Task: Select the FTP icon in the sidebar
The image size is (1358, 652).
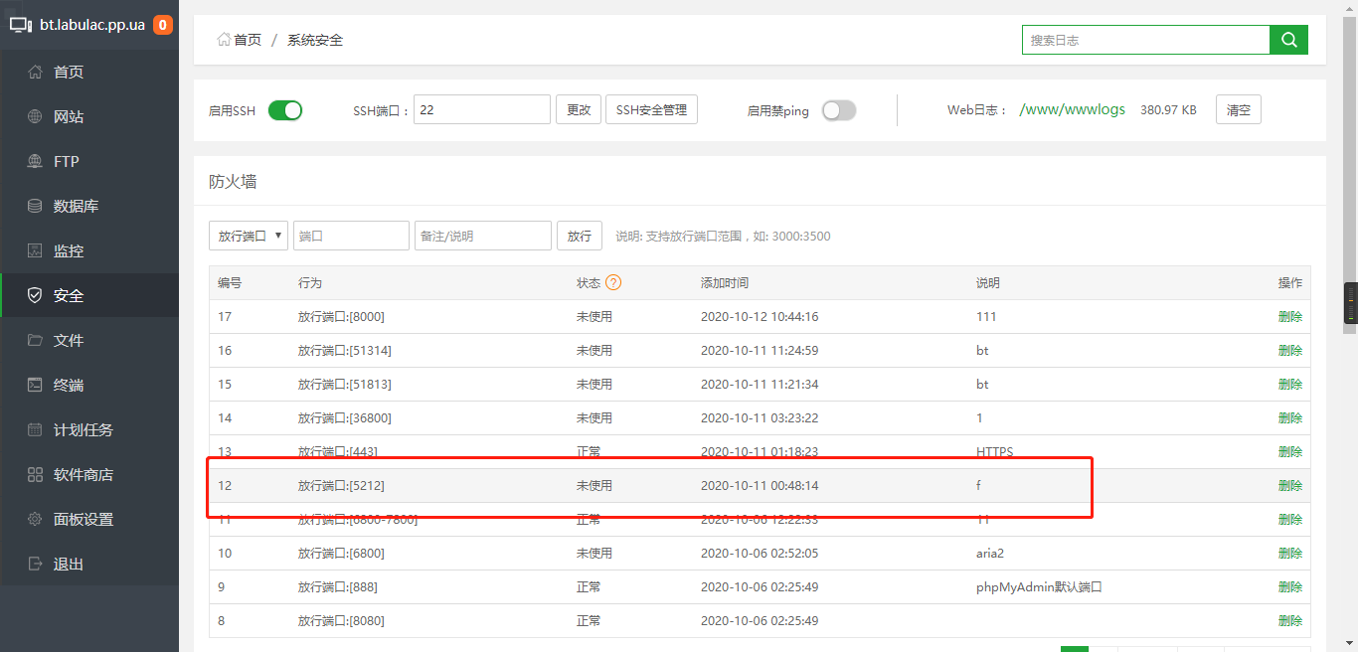Action: pos(35,162)
